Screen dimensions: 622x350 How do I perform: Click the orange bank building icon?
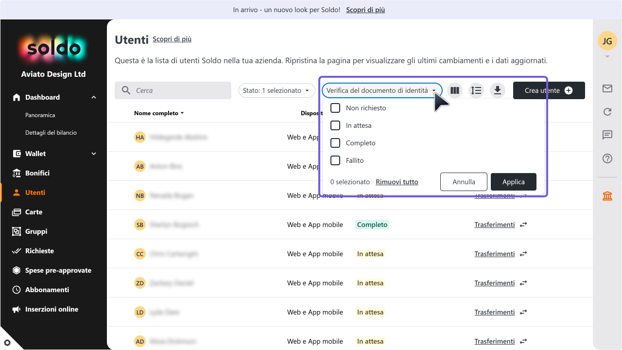click(x=607, y=196)
